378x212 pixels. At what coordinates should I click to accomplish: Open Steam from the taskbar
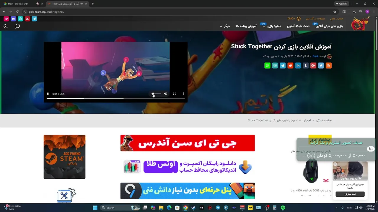(x=193, y=208)
